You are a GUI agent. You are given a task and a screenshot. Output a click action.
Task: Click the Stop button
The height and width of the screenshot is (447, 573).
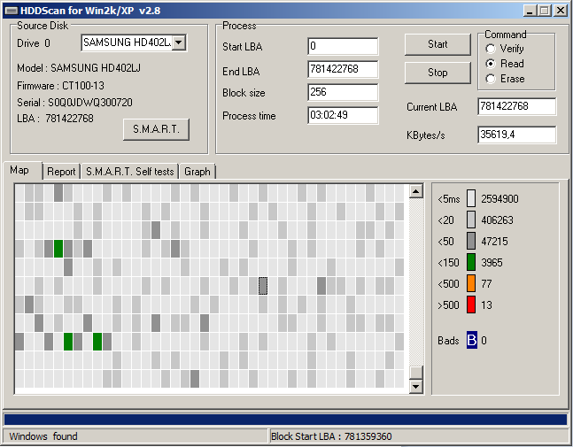(437, 73)
